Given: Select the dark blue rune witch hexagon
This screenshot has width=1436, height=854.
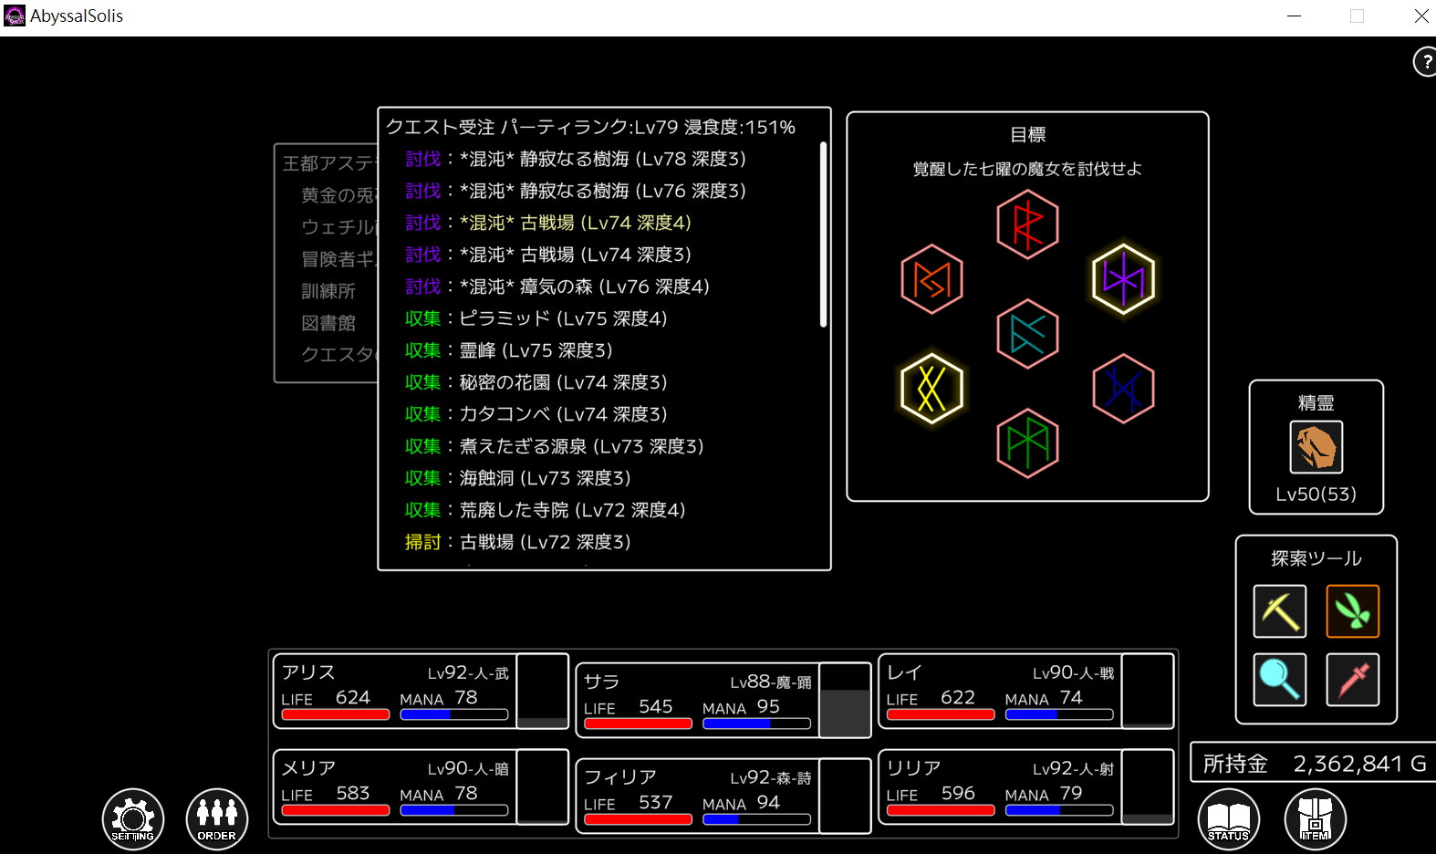Looking at the screenshot, I should point(1124,389).
